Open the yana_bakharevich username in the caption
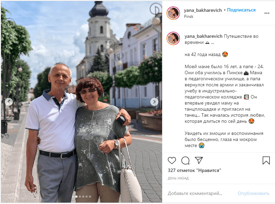The width and height of the screenshot is (275, 204). click(x=204, y=36)
